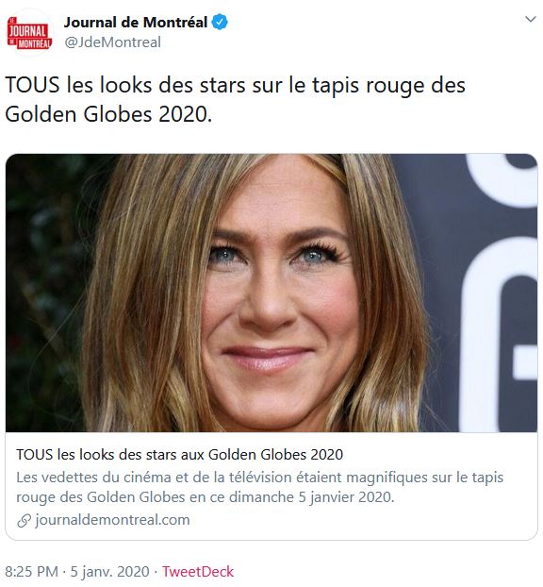
Task: Open the Journal de Montréal profile name
Action: 136,22
